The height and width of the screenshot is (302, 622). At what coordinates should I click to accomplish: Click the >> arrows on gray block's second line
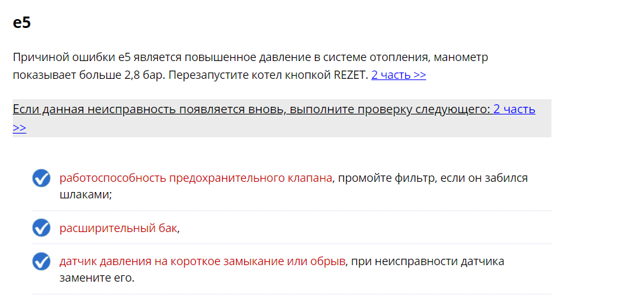tap(20, 128)
